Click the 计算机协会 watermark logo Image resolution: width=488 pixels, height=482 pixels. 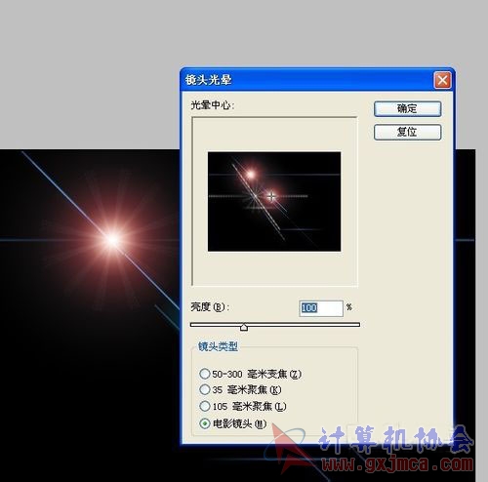395,440
